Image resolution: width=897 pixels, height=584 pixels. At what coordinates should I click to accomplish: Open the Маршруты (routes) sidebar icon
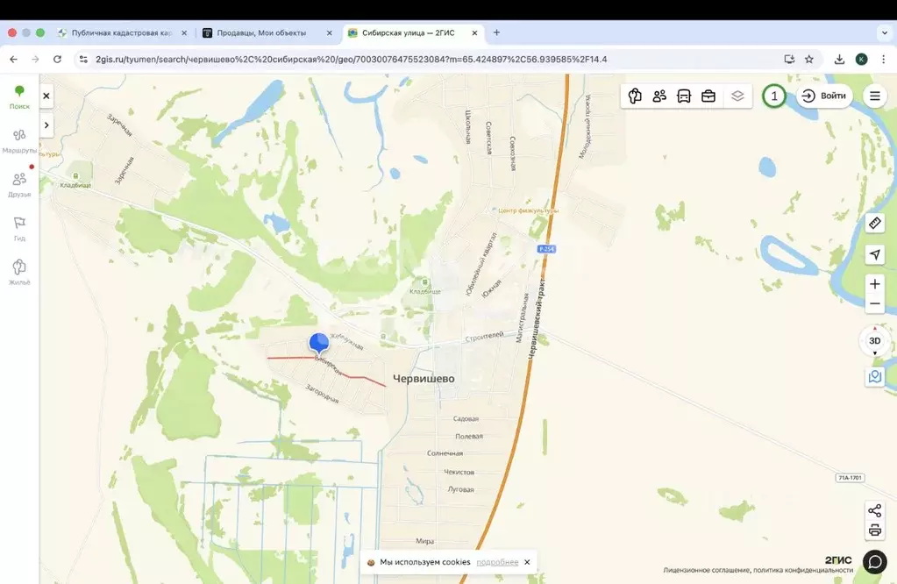pos(19,136)
